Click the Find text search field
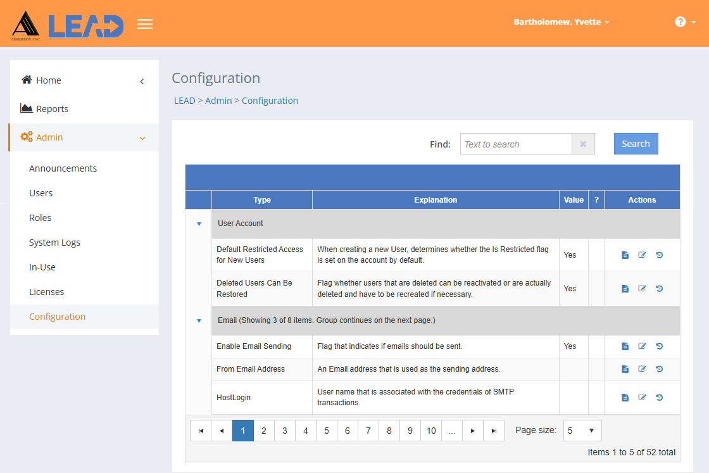This screenshot has height=473, width=709. tap(515, 144)
